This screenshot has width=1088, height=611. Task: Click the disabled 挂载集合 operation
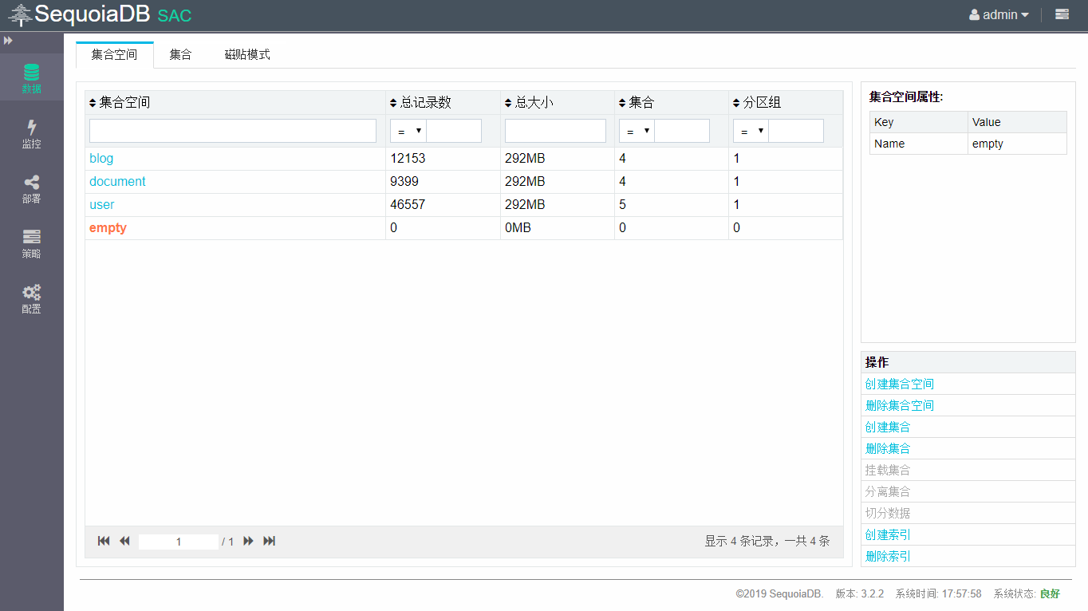pos(888,470)
